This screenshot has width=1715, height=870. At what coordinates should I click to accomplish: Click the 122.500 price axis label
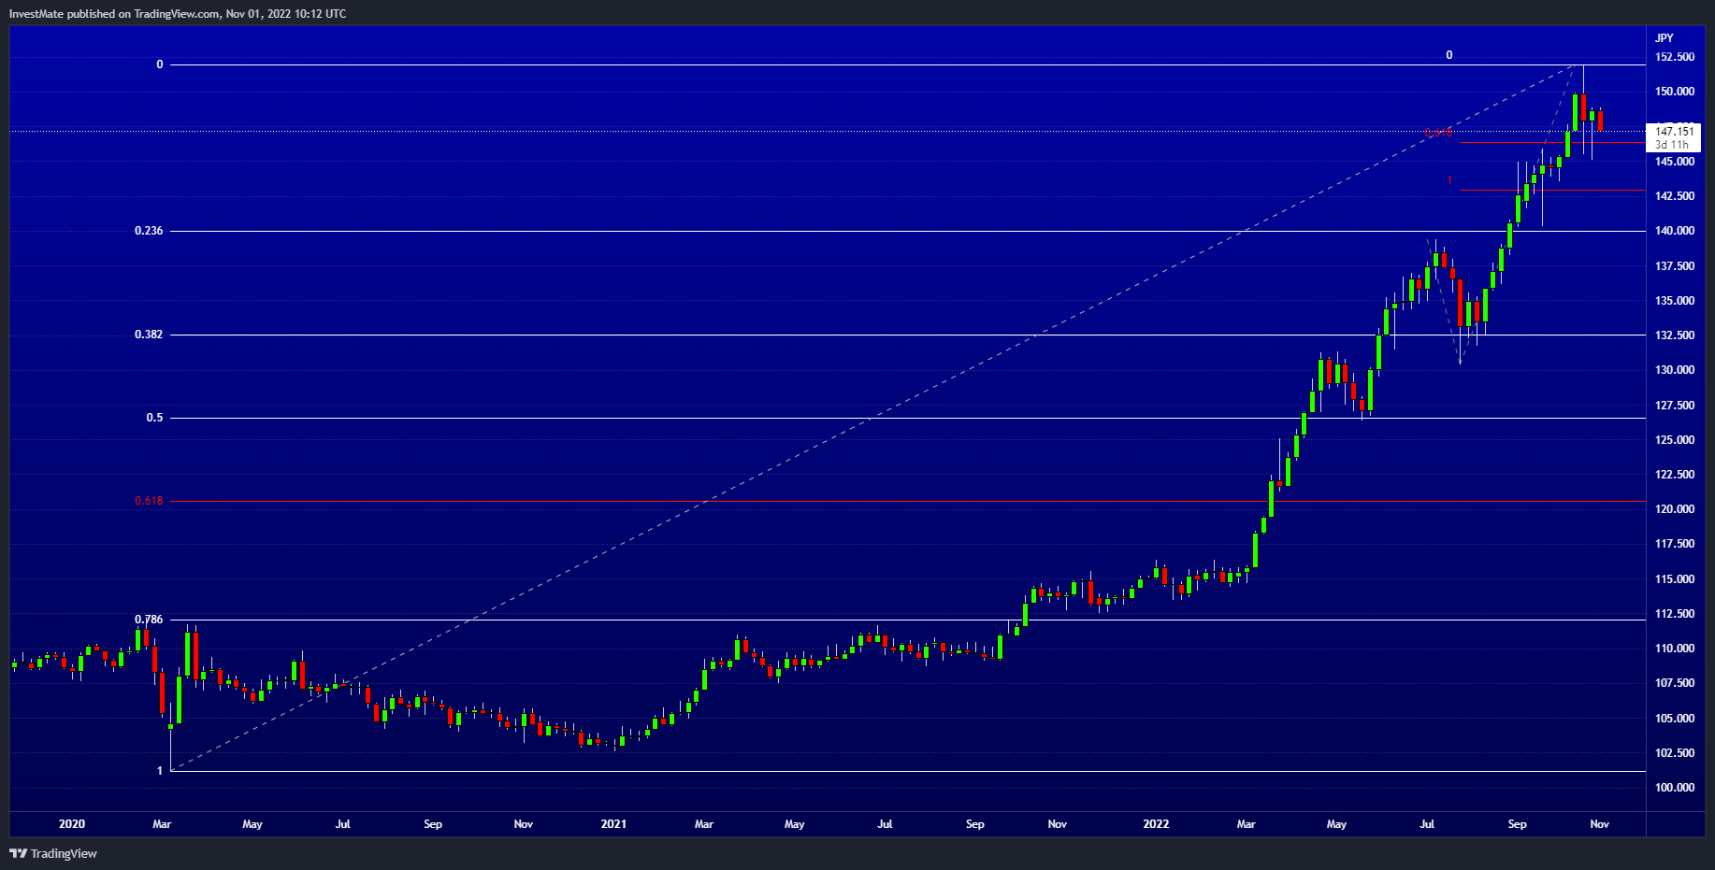1674,475
